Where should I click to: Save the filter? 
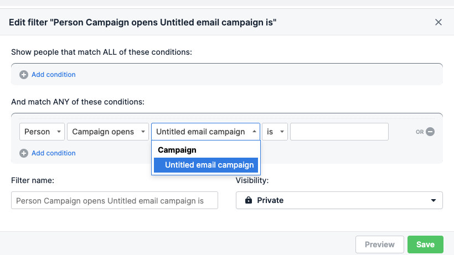point(425,244)
